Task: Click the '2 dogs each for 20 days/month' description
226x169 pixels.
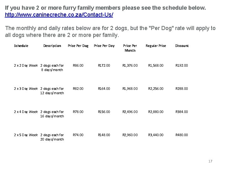Action: click(x=52, y=137)
